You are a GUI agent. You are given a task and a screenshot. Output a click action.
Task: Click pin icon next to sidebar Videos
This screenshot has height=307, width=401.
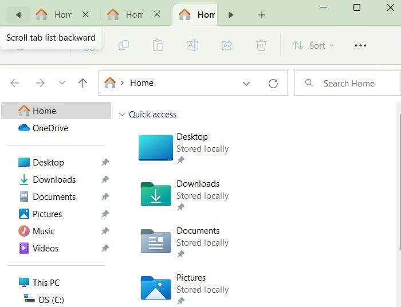[105, 248]
